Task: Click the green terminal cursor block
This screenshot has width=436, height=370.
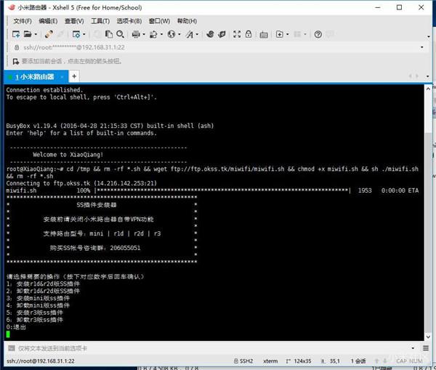Action: pyautogui.click(x=8, y=334)
